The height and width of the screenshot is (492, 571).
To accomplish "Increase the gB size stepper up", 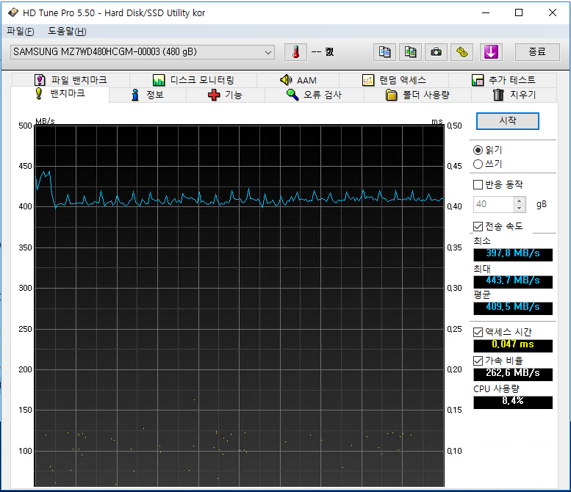I will pyautogui.click(x=520, y=200).
